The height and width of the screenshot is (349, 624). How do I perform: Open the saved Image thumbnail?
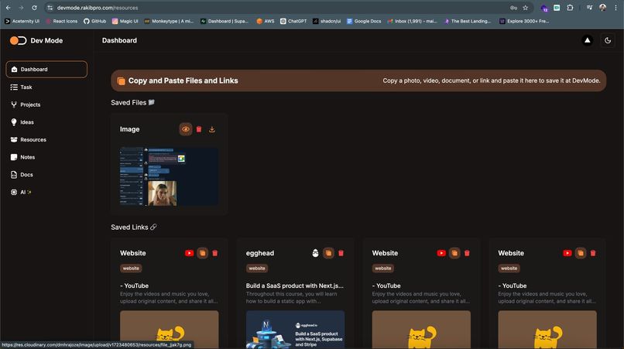[x=169, y=176]
